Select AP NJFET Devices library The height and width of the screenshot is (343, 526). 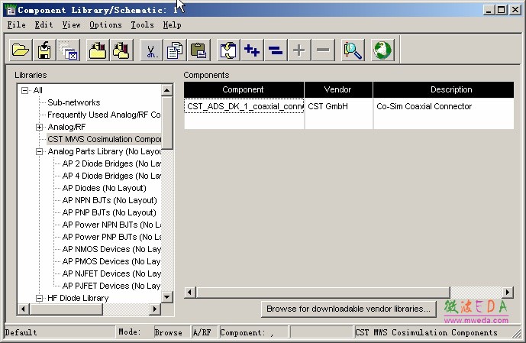(x=111, y=273)
